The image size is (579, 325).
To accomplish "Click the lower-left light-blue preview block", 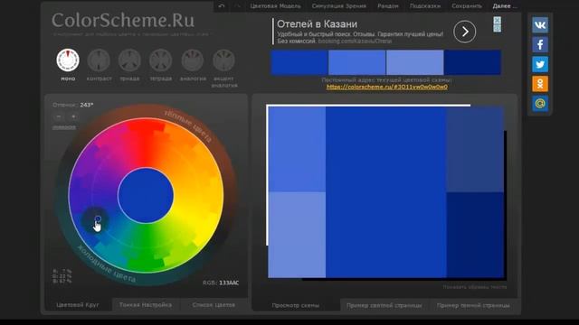I will pos(297,235).
